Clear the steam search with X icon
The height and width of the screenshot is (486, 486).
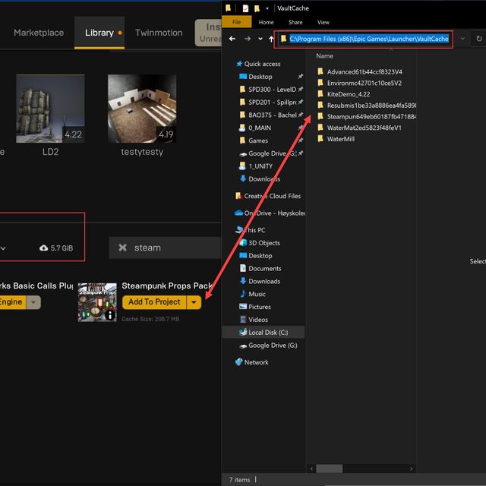122,248
